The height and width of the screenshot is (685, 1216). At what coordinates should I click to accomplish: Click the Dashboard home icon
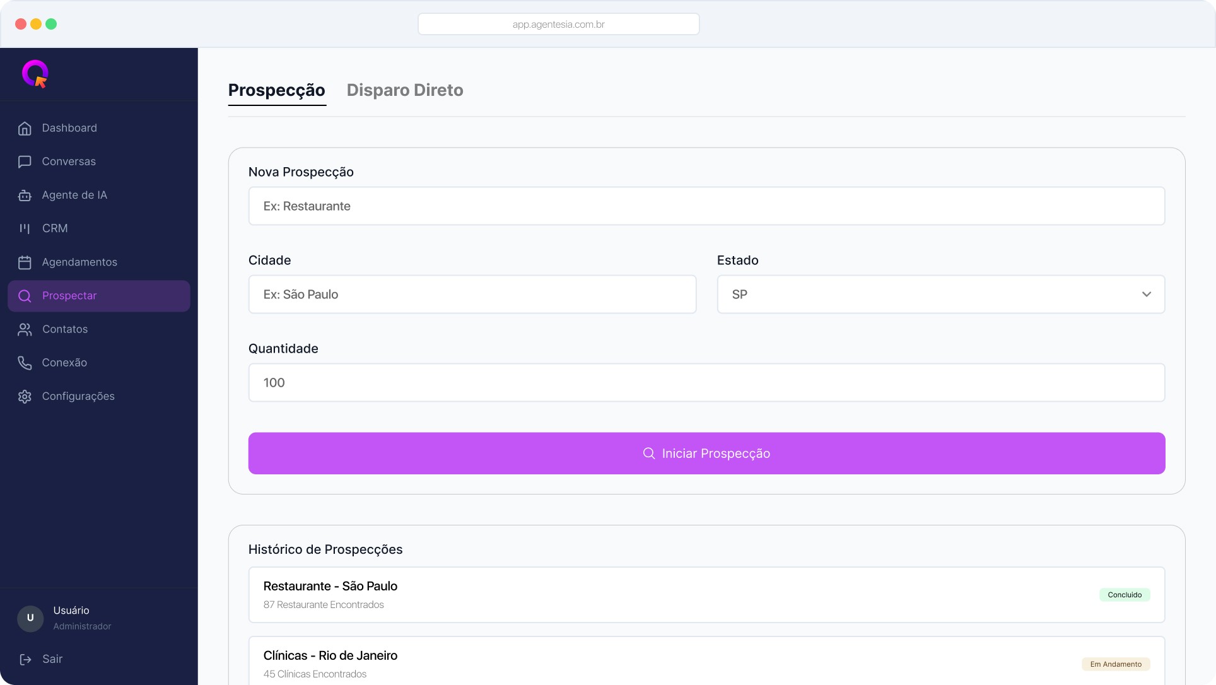click(x=25, y=128)
